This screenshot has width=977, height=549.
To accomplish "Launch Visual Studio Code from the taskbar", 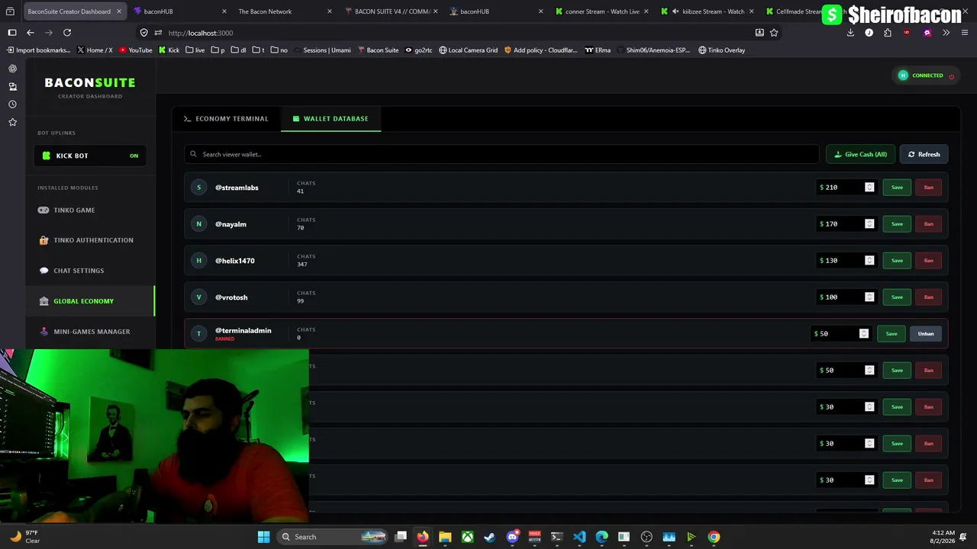I will 579,537.
